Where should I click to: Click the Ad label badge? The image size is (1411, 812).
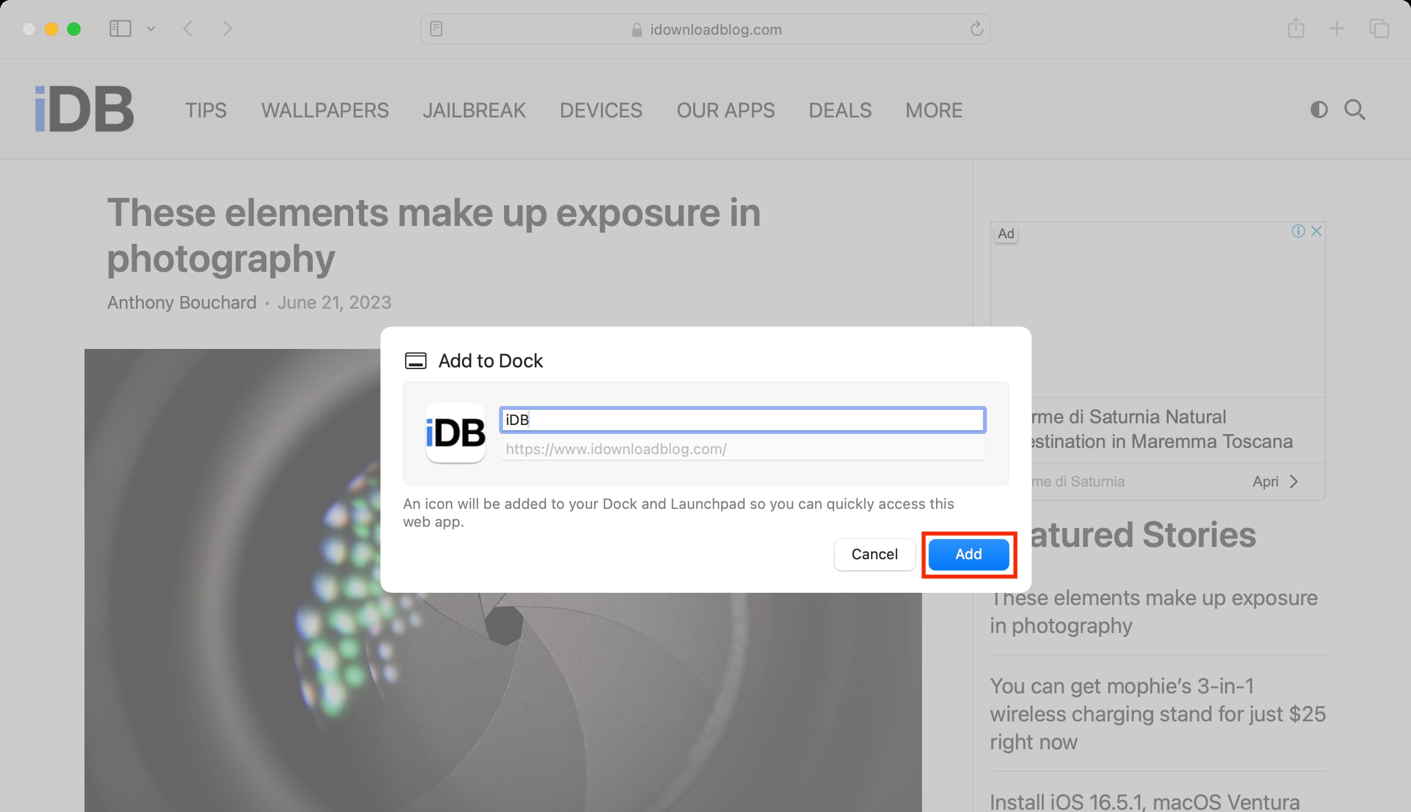click(1006, 234)
